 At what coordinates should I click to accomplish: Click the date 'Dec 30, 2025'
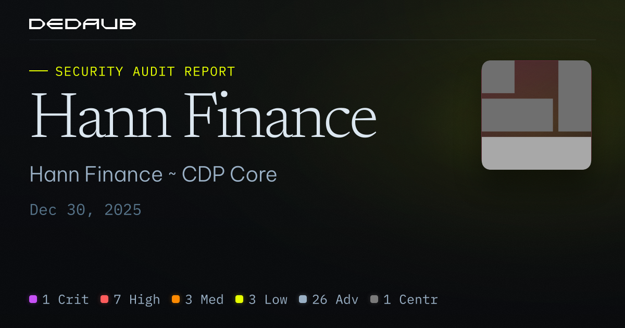[85, 210]
